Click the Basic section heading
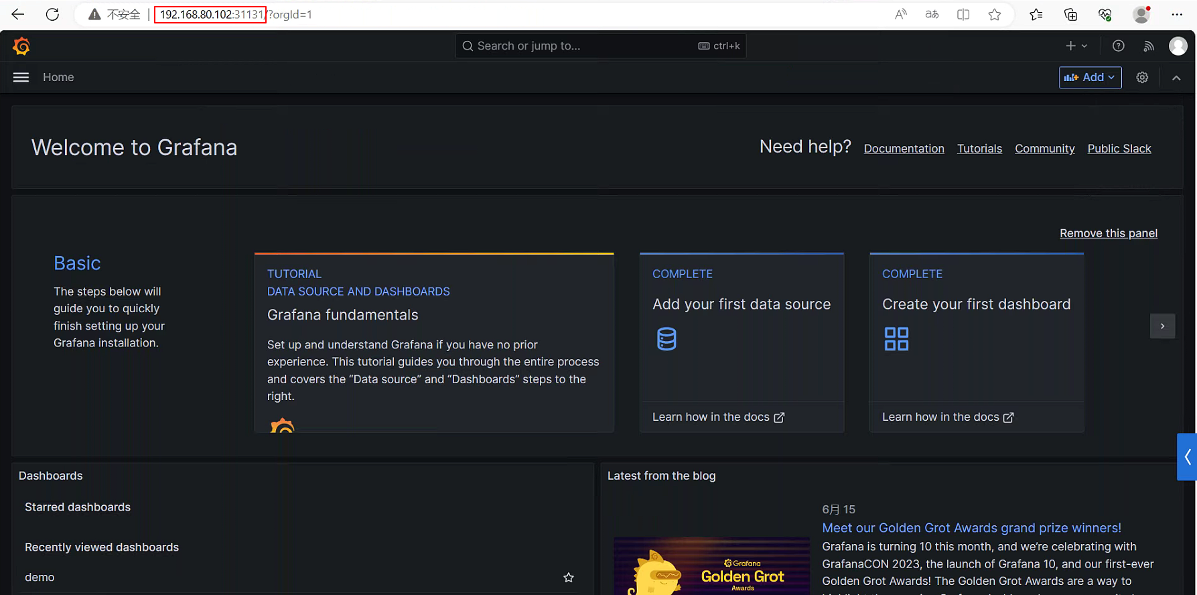 [77, 263]
